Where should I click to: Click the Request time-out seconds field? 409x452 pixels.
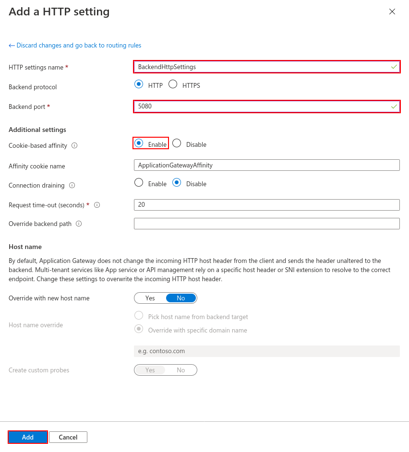tap(267, 205)
